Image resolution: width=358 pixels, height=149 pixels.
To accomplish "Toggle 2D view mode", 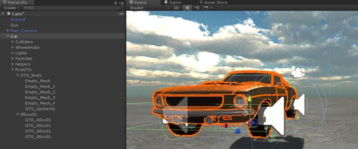I will [x=176, y=8].
